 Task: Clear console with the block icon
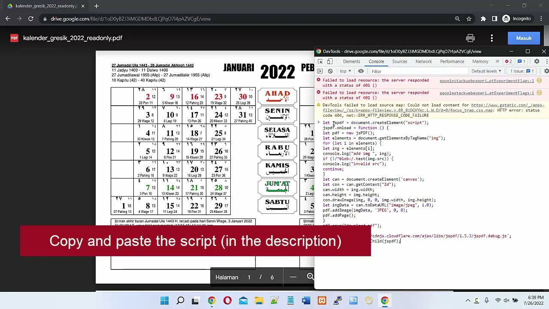click(330, 71)
